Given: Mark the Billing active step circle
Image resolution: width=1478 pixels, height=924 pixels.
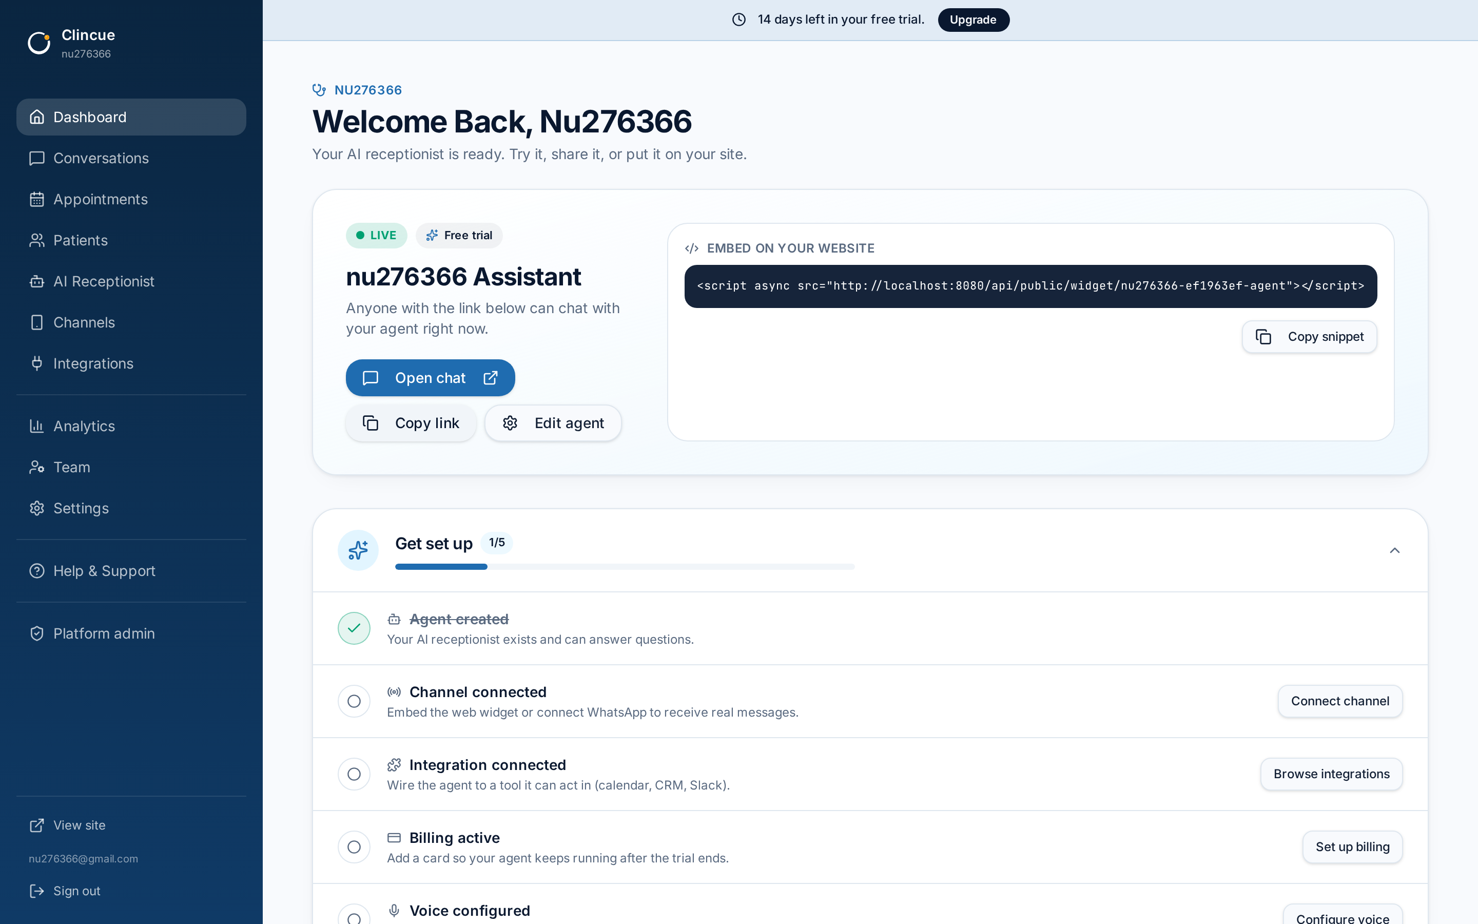Looking at the screenshot, I should coord(354,846).
